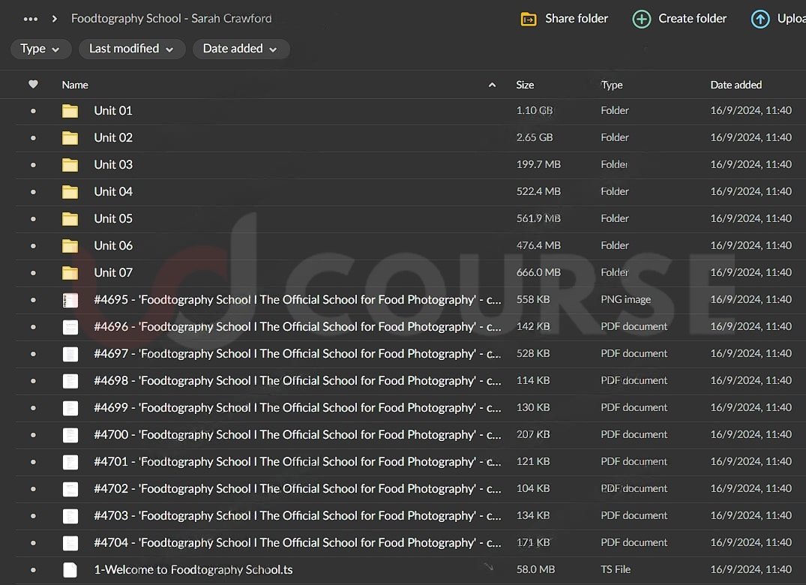806x585 pixels.
Task: Open the Unit 07 folder
Action: [113, 273]
